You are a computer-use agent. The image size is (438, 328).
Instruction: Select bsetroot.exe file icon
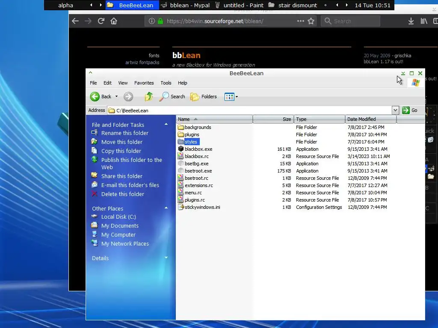pos(181,171)
